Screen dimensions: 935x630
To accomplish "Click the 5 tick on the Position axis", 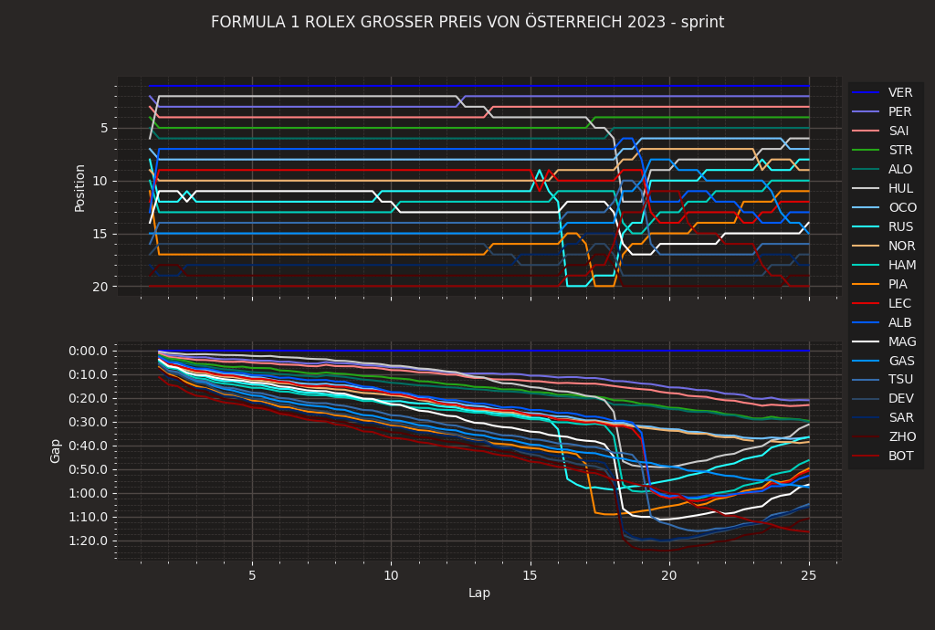I will pos(104,128).
